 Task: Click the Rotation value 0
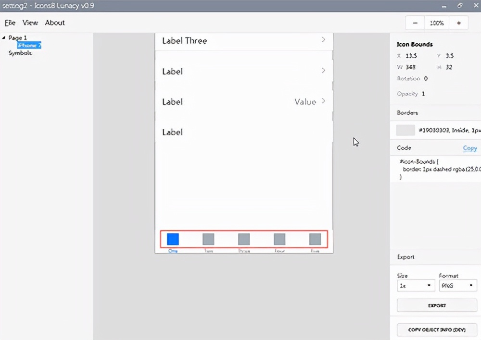coord(426,78)
